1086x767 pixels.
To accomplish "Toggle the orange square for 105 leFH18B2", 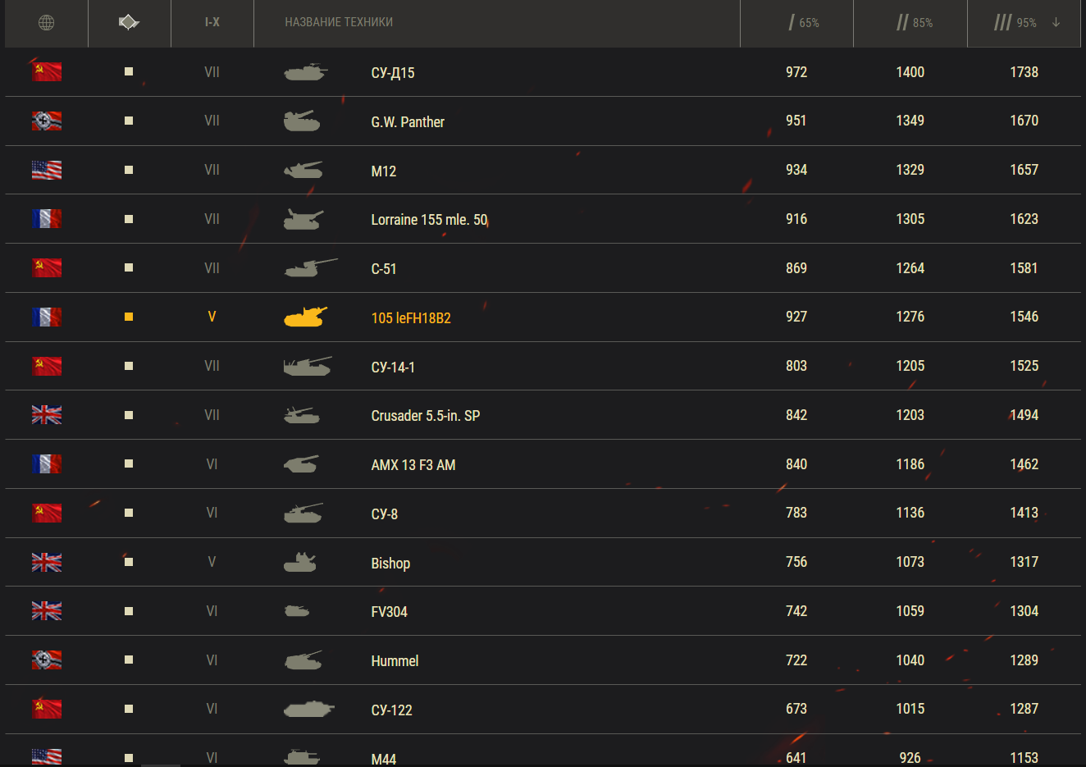I will point(129,317).
